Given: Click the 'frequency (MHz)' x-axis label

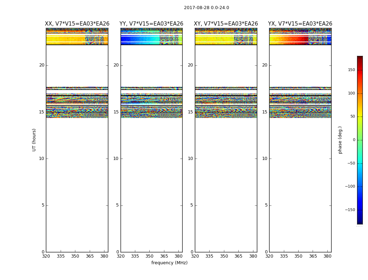Looking at the screenshot, I should point(169,262).
